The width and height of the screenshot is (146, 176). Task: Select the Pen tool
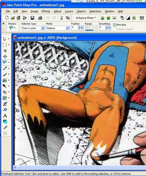(x=5, y=127)
